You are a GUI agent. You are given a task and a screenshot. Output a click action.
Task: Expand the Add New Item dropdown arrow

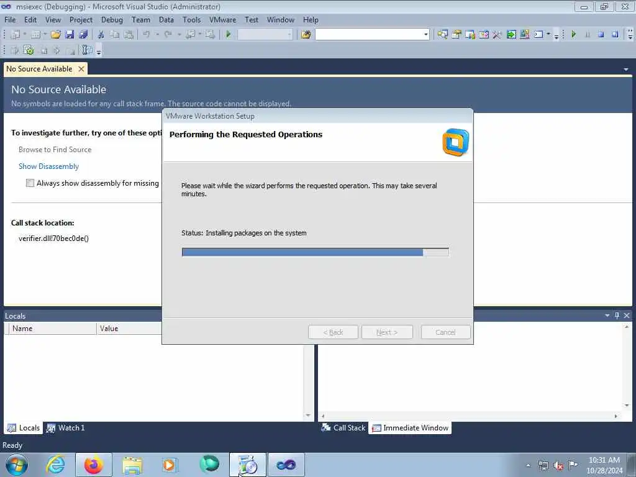[45, 35]
